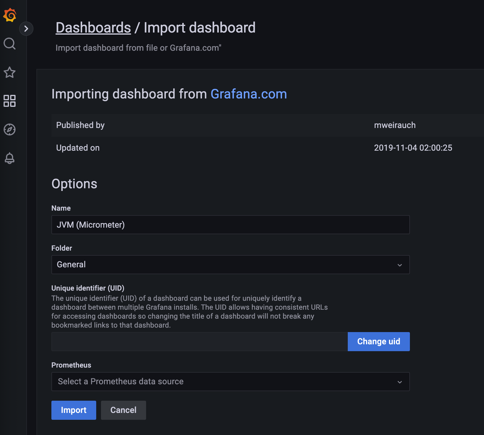Image resolution: width=484 pixels, height=435 pixels.
Task: Go to Dashboards breadcrumb link
Action: (x=93, y=28)
